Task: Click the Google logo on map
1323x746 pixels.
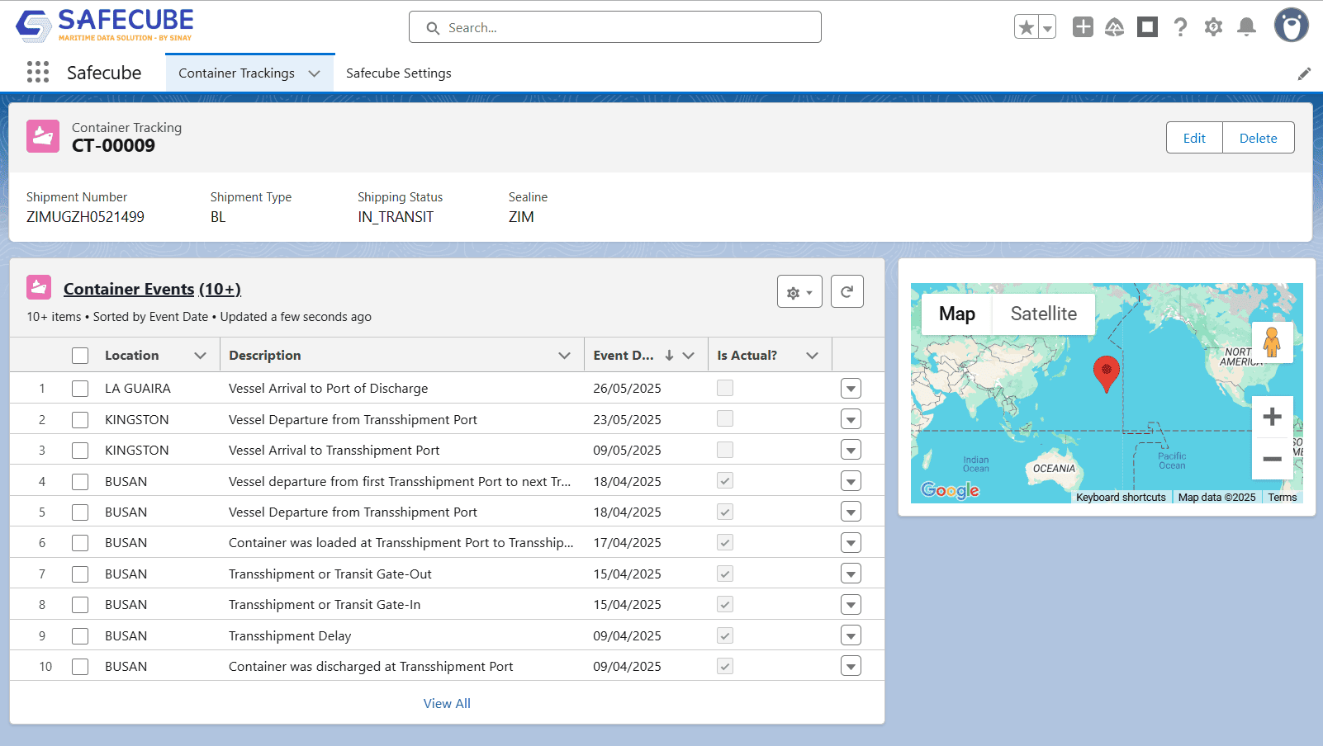Action: [951, 490]
